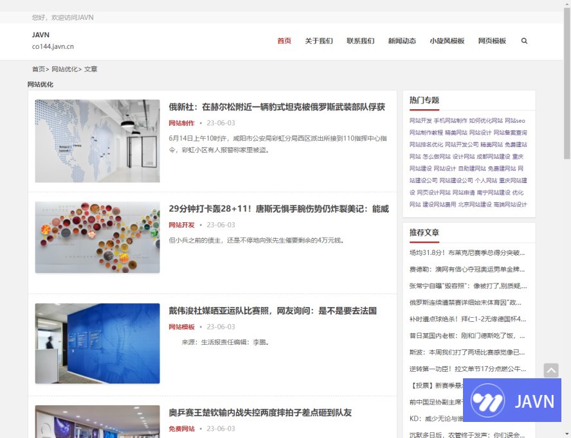Click the 个人网站 hot topic tag
Viewport: 571px width, 438px height.
[x=485, y=180]
